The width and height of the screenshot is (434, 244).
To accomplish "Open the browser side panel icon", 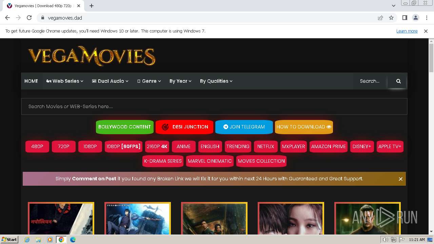I will point(405,18).
